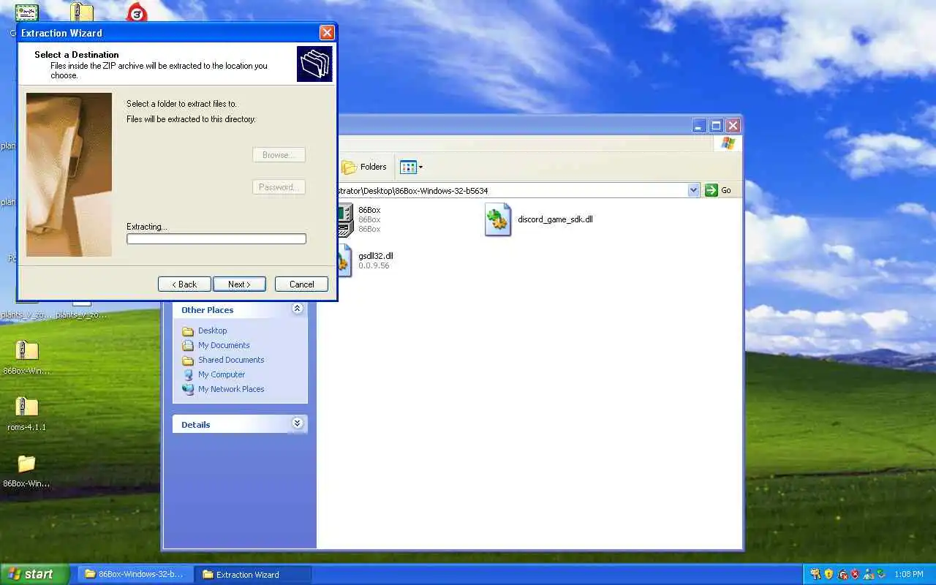Click the My Network Places globe icon
The height and width of the screenshot is (585, 936).
click(188, 389)
